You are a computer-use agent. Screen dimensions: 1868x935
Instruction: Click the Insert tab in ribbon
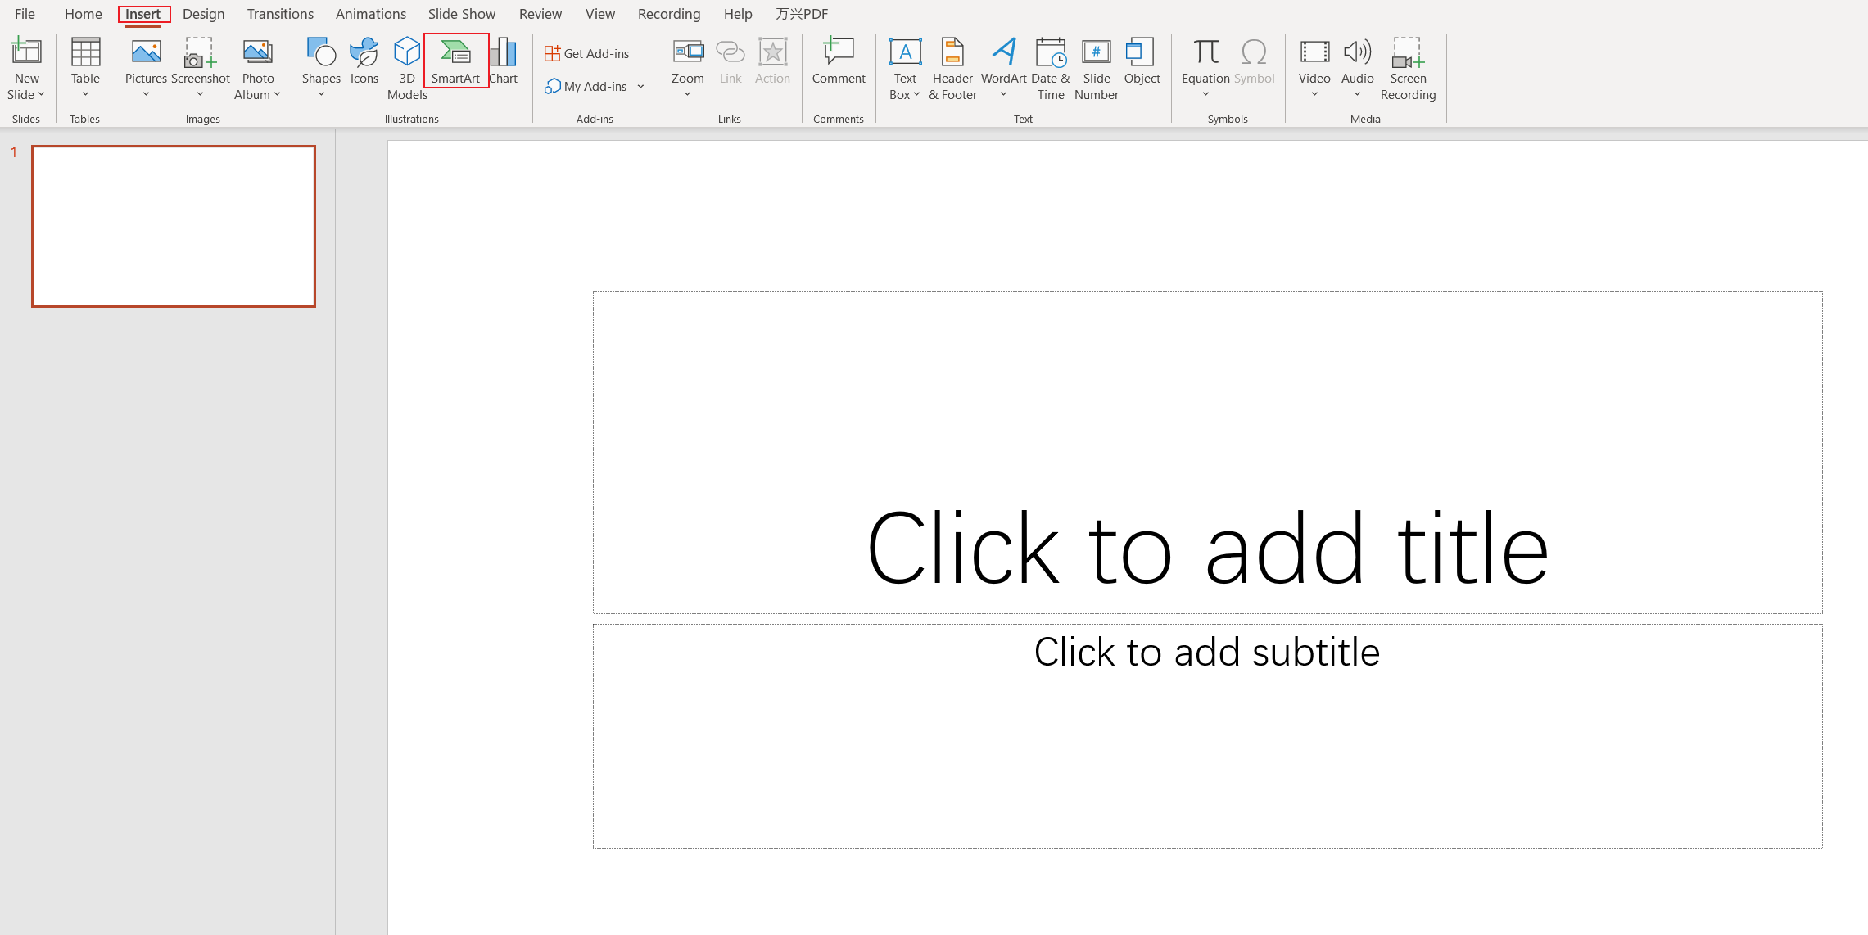[143, 13]
